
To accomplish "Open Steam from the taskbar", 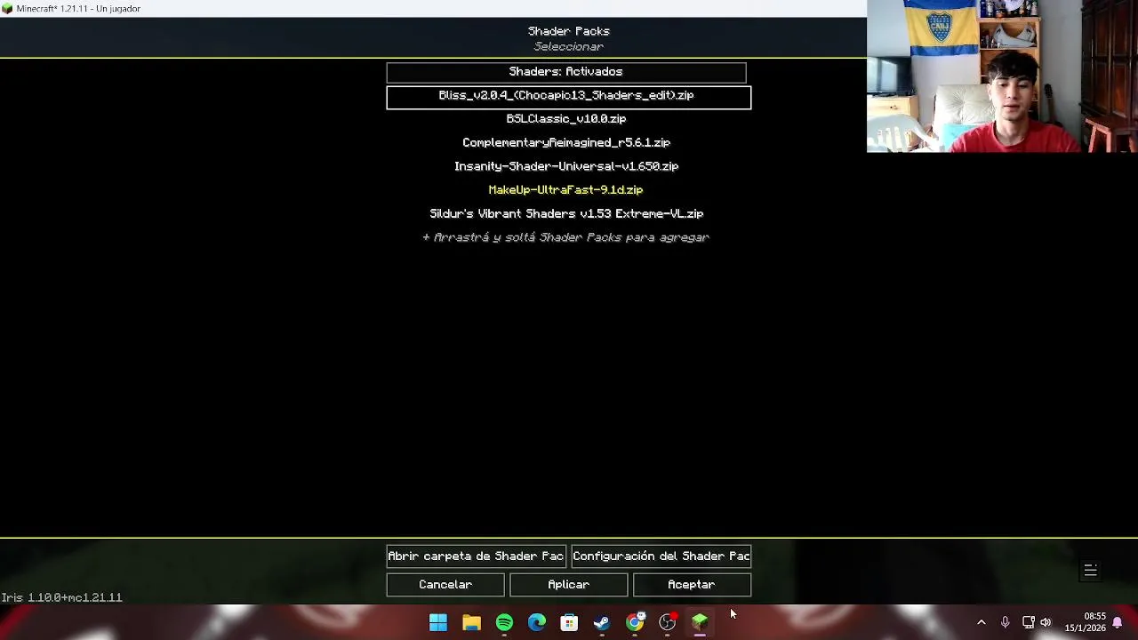I will point(602,623).
